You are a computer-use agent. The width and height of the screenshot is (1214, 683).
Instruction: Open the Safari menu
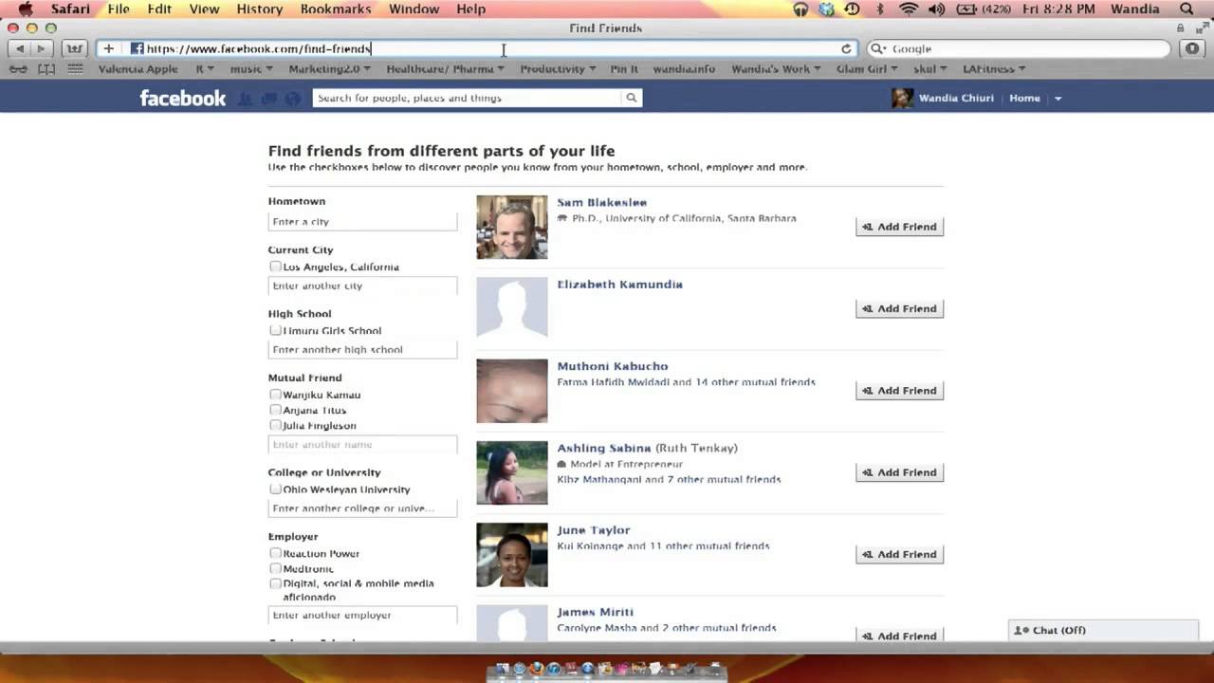(68, 9)
